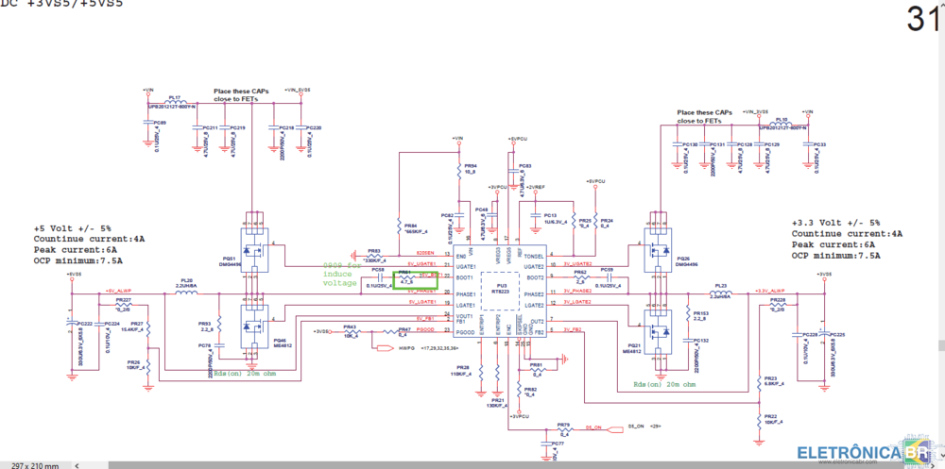Click the vertical scrollbar up arrow
945x469 pixels.
click(x=939, y=8)
